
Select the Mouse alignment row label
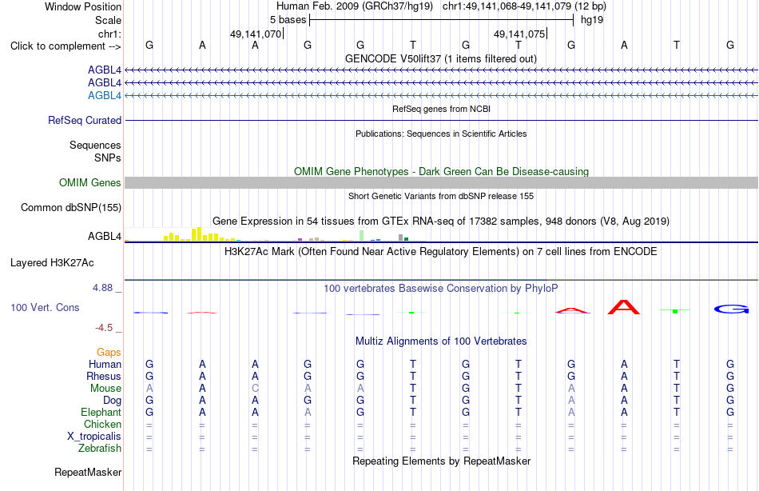pos(106,389)
